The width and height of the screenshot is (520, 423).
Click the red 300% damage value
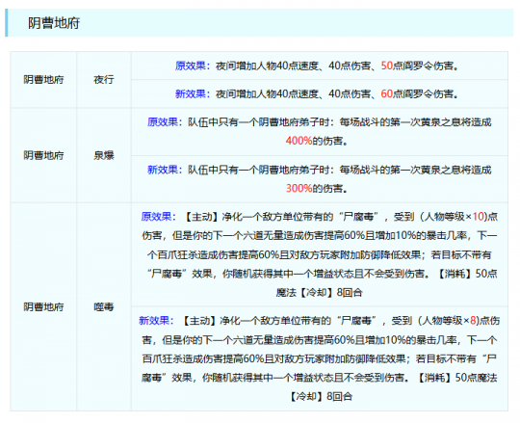(299, 189)
